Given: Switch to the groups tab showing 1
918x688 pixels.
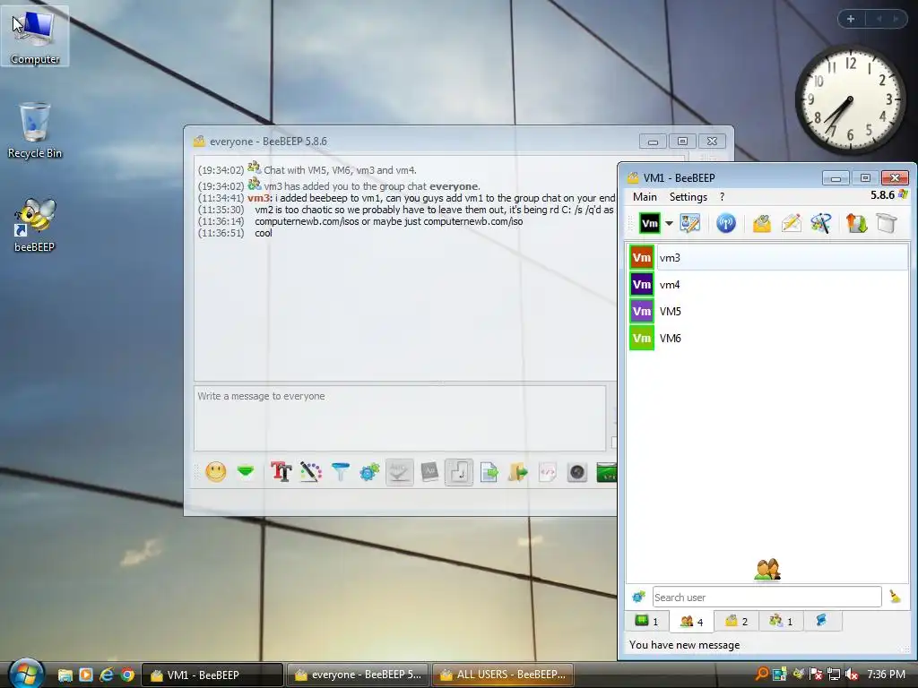Looking at the screenshot, I should coord(781,622).
